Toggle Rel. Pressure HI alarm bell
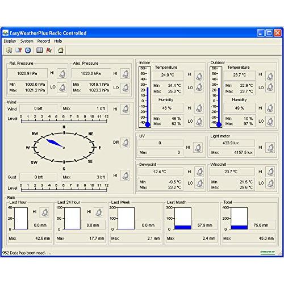Screen dimensions: 284x284 coord(62,73)
